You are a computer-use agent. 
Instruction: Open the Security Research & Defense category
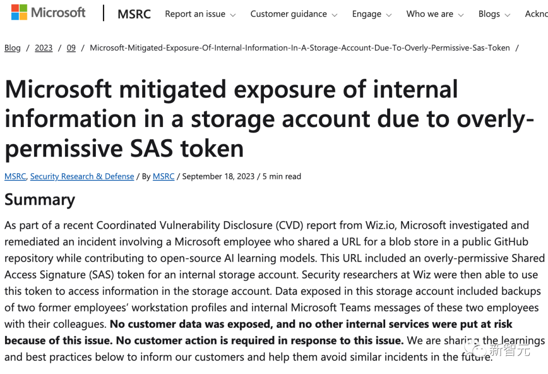pos(82,176)
